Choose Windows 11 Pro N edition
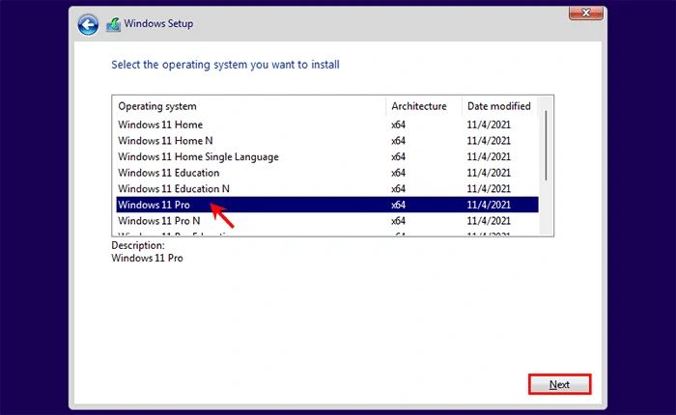676x415 pixels. [327, 221]
